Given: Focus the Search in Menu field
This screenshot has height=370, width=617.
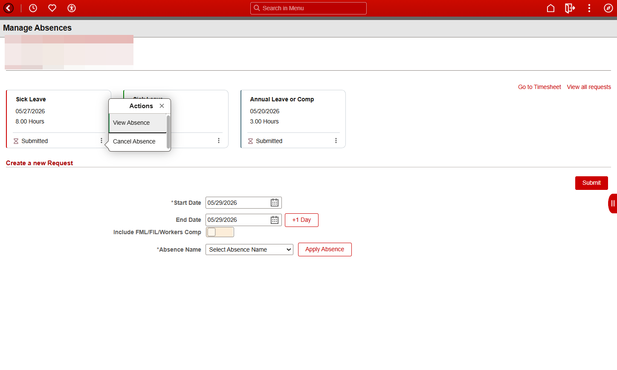Looking at the screenshot, I should 308,8.
